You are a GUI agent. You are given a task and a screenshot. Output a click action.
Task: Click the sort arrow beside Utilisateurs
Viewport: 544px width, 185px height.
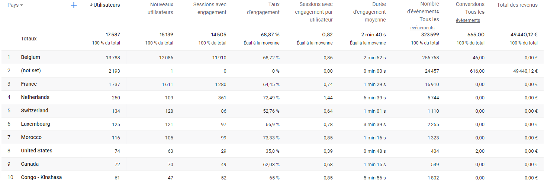click(91, 5)
